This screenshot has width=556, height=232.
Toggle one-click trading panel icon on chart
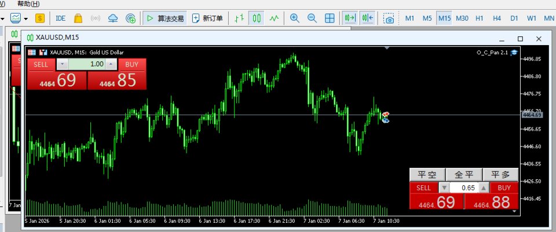(31, 53)
